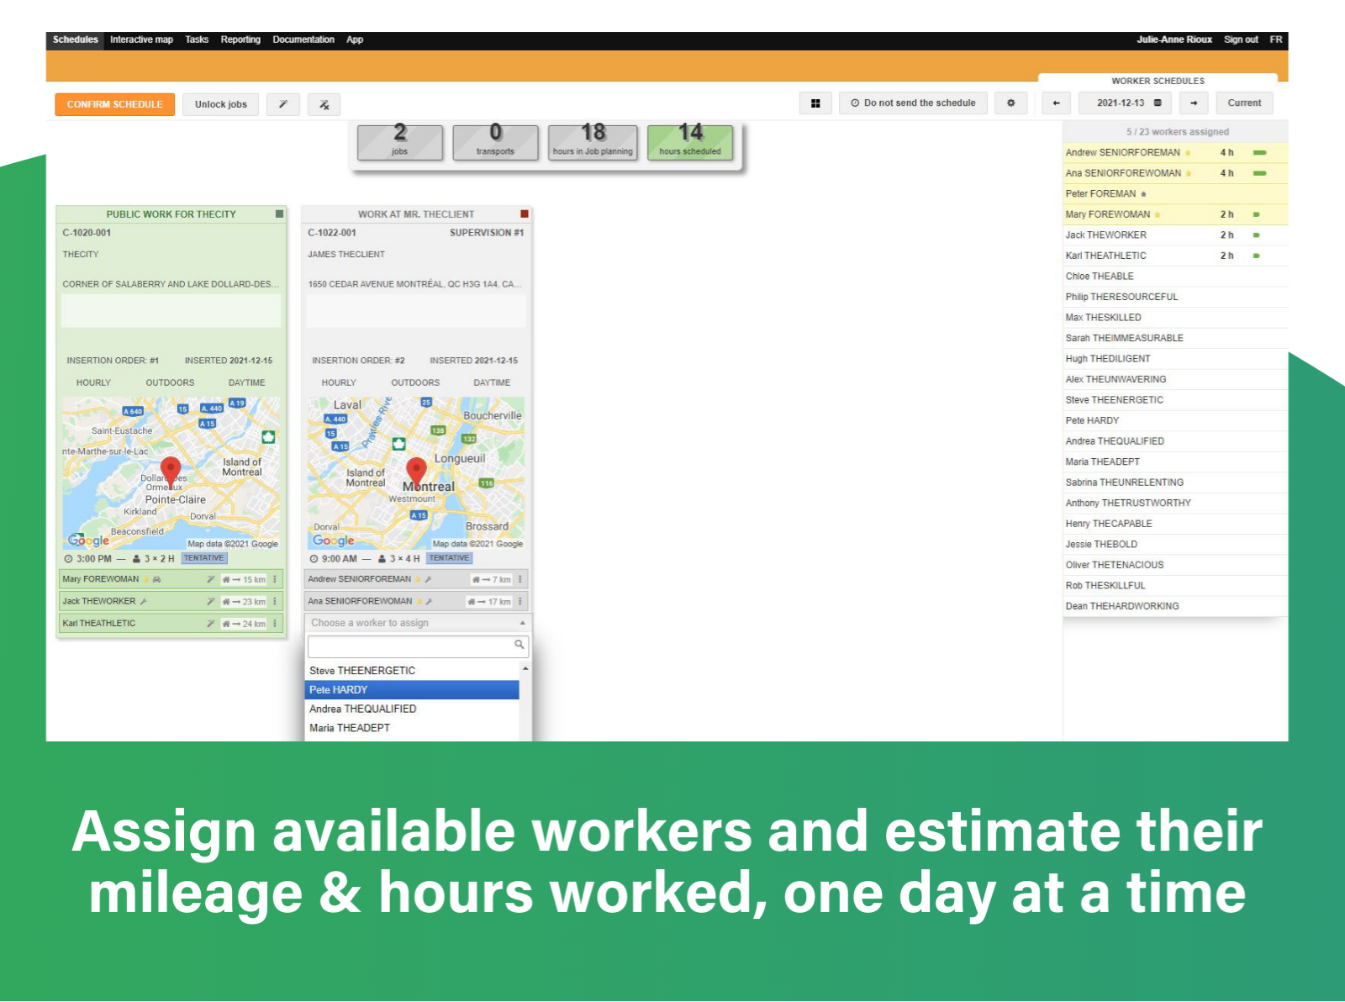Click the clear-assignments wand icon

click(324, 104)
